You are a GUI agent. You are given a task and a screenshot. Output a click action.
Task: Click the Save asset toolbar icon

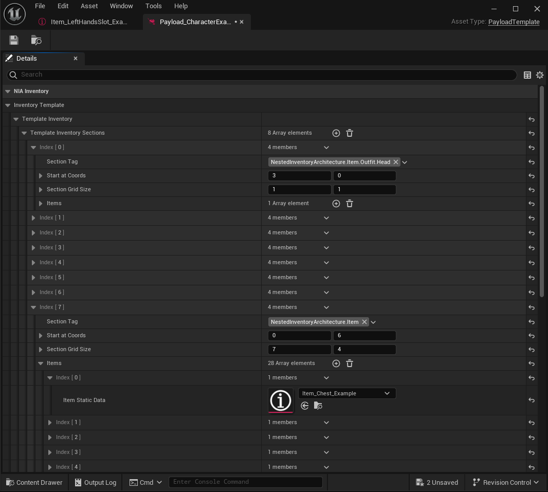(x=14, y=40)
